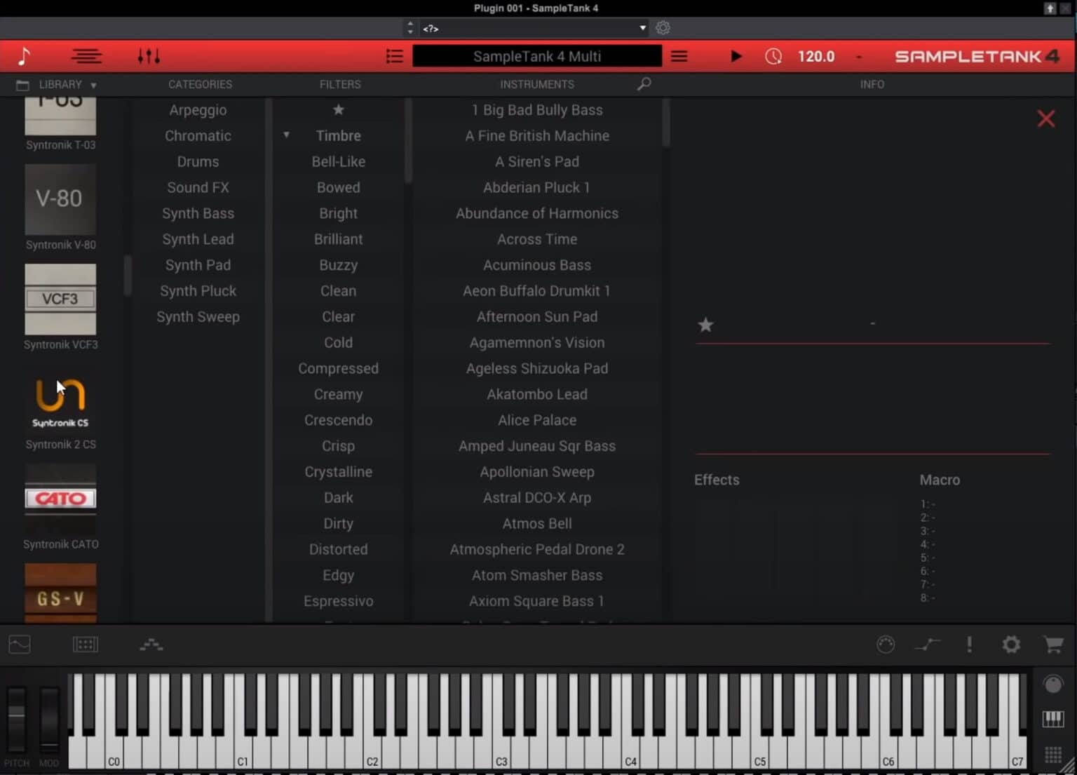Open the preset dropdown at the top

coord(534,28)
